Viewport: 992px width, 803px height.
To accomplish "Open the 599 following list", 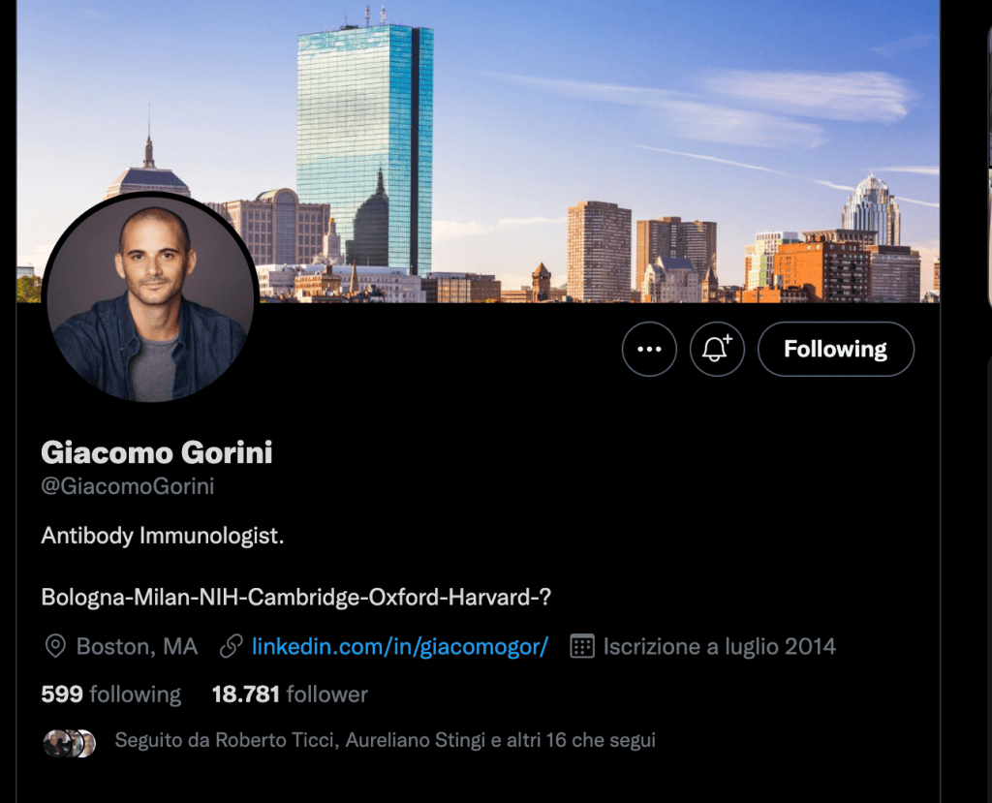I will click(x=111, y=695).
